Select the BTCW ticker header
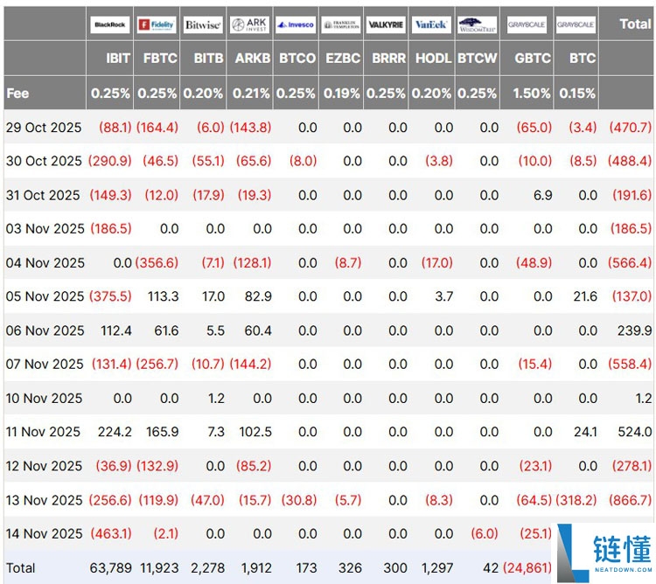The height and width of the screenshot is (584, 656). (x=478, y=58)
